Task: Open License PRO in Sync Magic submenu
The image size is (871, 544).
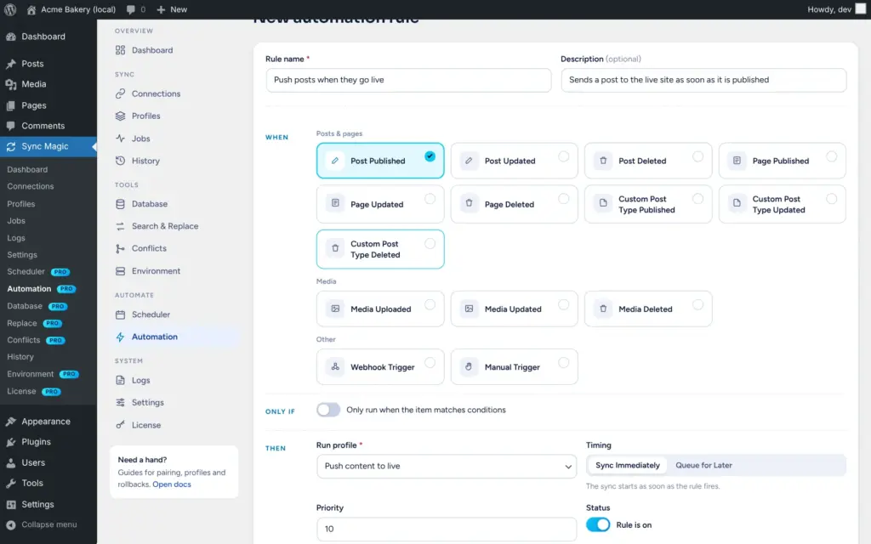Action: 33,391
